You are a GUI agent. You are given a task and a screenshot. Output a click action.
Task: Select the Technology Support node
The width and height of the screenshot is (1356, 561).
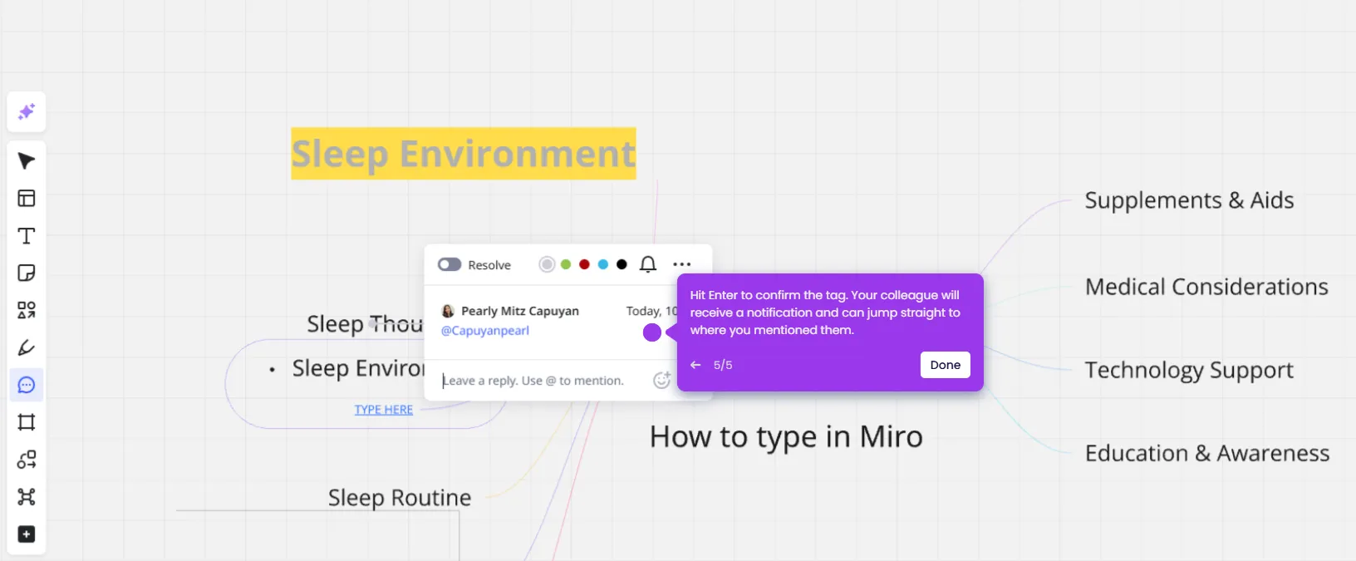(x=1189, y=371)
